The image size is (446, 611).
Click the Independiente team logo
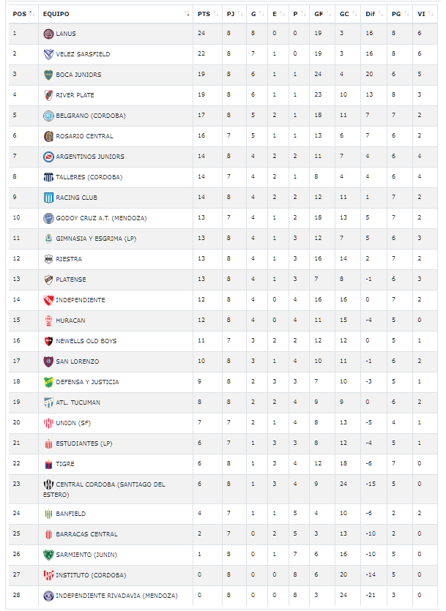point(48,300)
